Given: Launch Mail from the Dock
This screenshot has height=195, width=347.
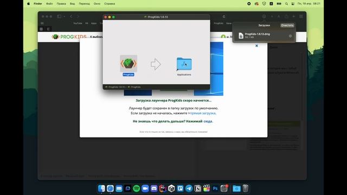Looking at the screenshot, I should (119, 188).
